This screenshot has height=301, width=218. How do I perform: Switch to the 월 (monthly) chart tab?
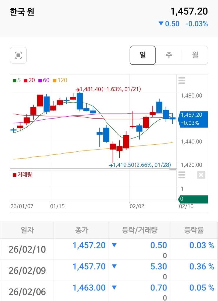[195, 55]
